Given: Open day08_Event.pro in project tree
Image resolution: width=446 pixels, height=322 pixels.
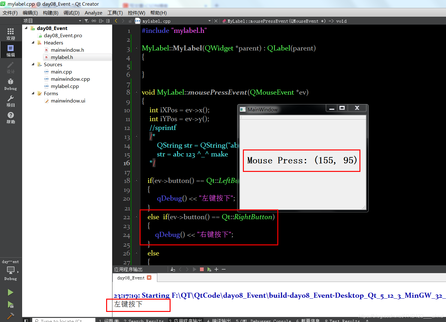Looking at the screenshot, I should tap(63, 35).
